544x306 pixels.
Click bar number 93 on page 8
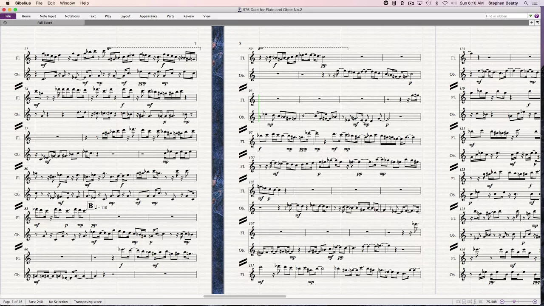click(251, 90)
